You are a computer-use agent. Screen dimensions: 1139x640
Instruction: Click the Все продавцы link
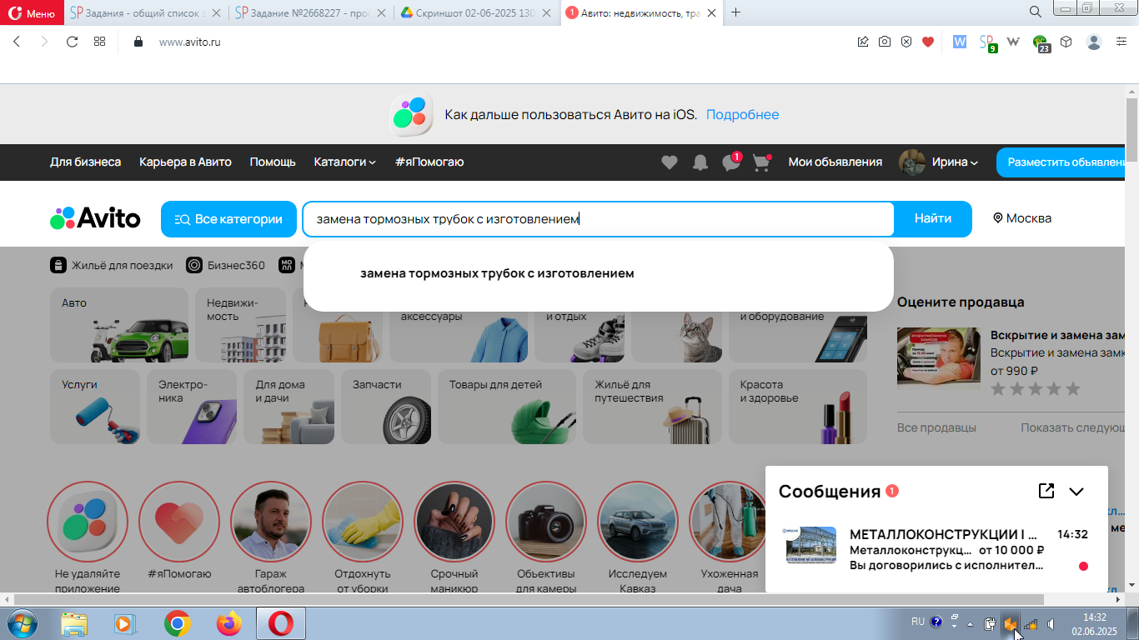pyautogui.click(x=936, y=427)
